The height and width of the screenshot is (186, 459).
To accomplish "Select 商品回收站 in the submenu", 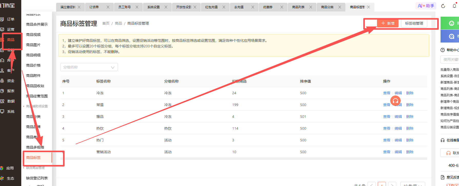I will [35, 86].
